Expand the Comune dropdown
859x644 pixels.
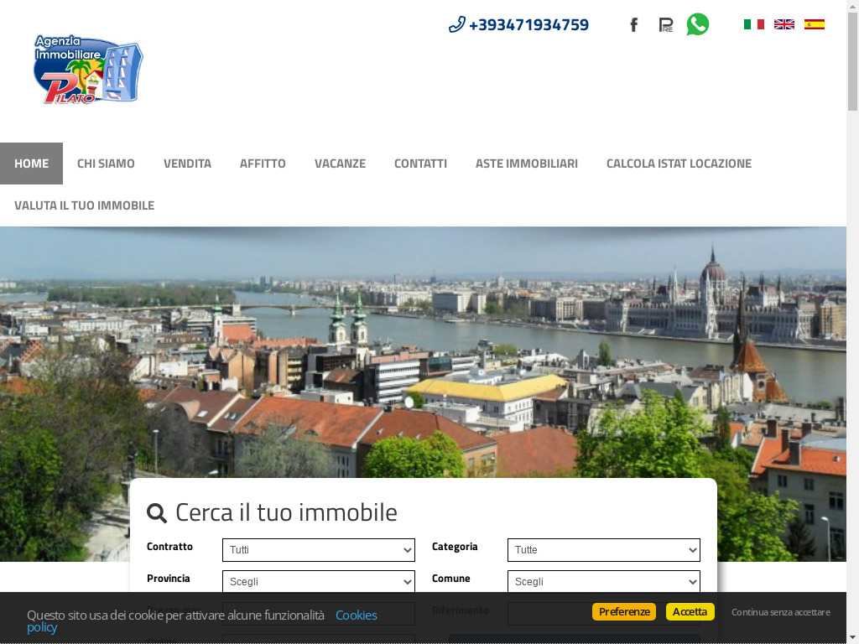tap(604, 582)
